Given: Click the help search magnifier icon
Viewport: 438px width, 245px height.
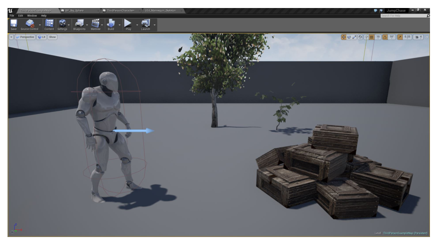Looking at the screenshot, I should (x=428, y=16).
